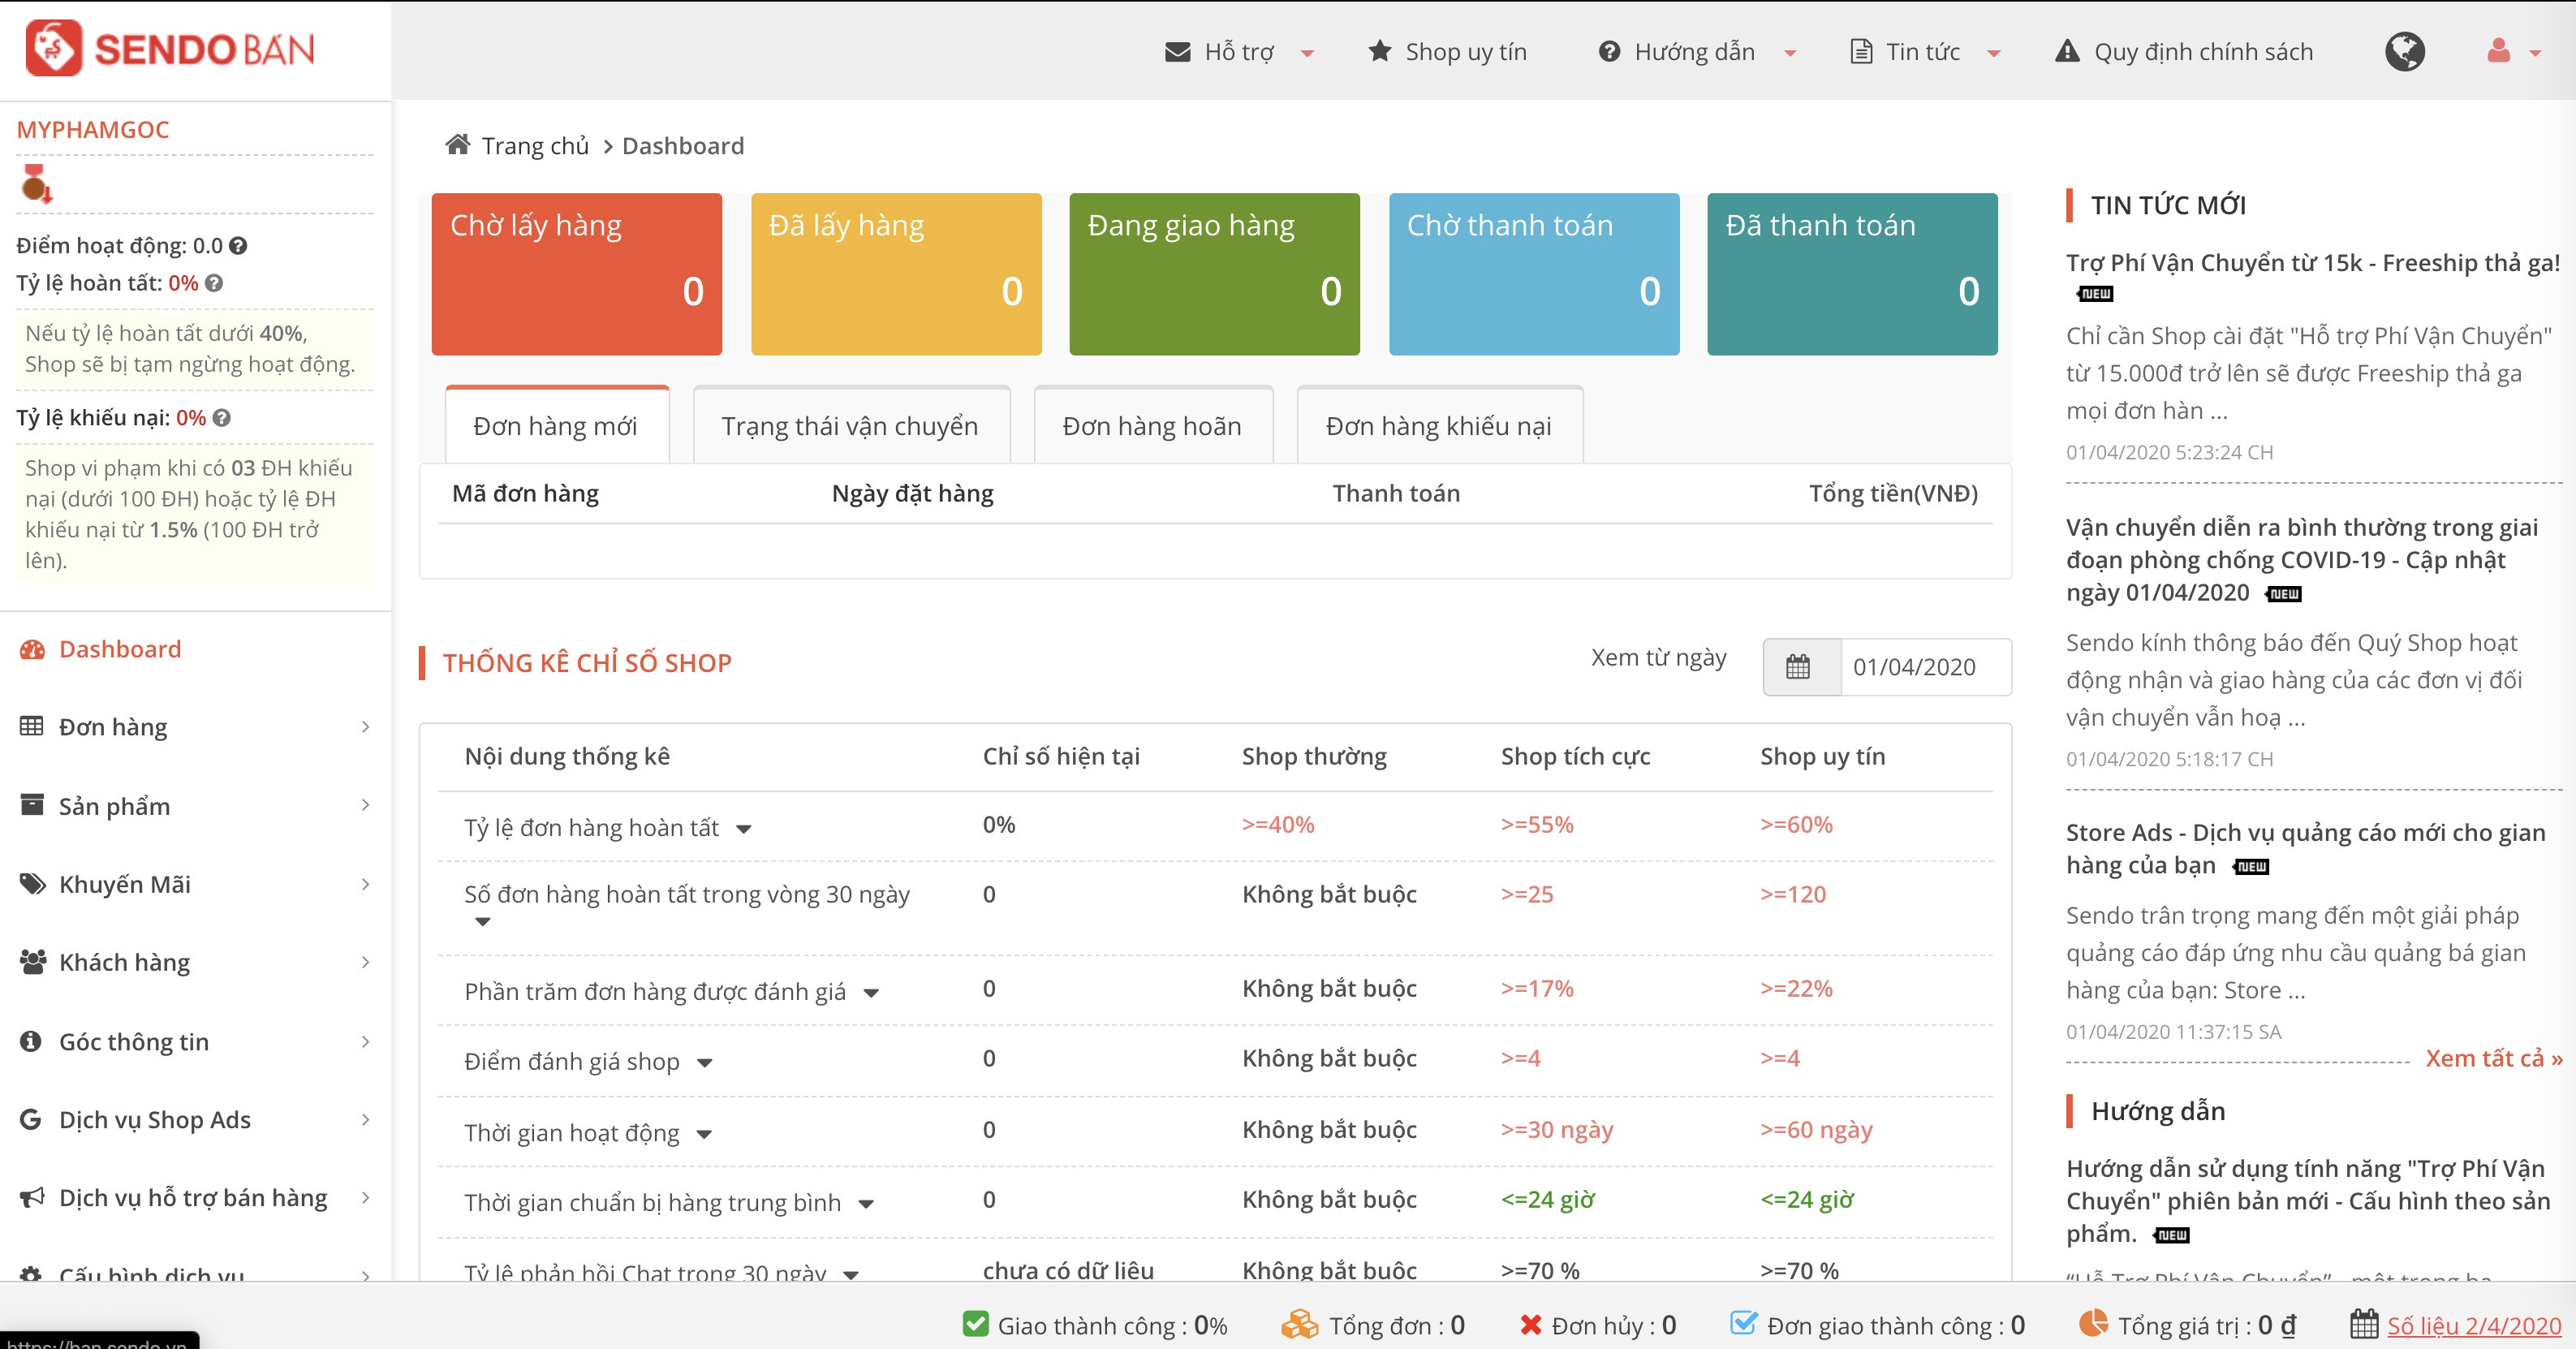Image resolution: width=2576 pixels, height=1349 pixels.
Task: Click help icon beside Điểm hoạt động
Action: pos(238,246)
